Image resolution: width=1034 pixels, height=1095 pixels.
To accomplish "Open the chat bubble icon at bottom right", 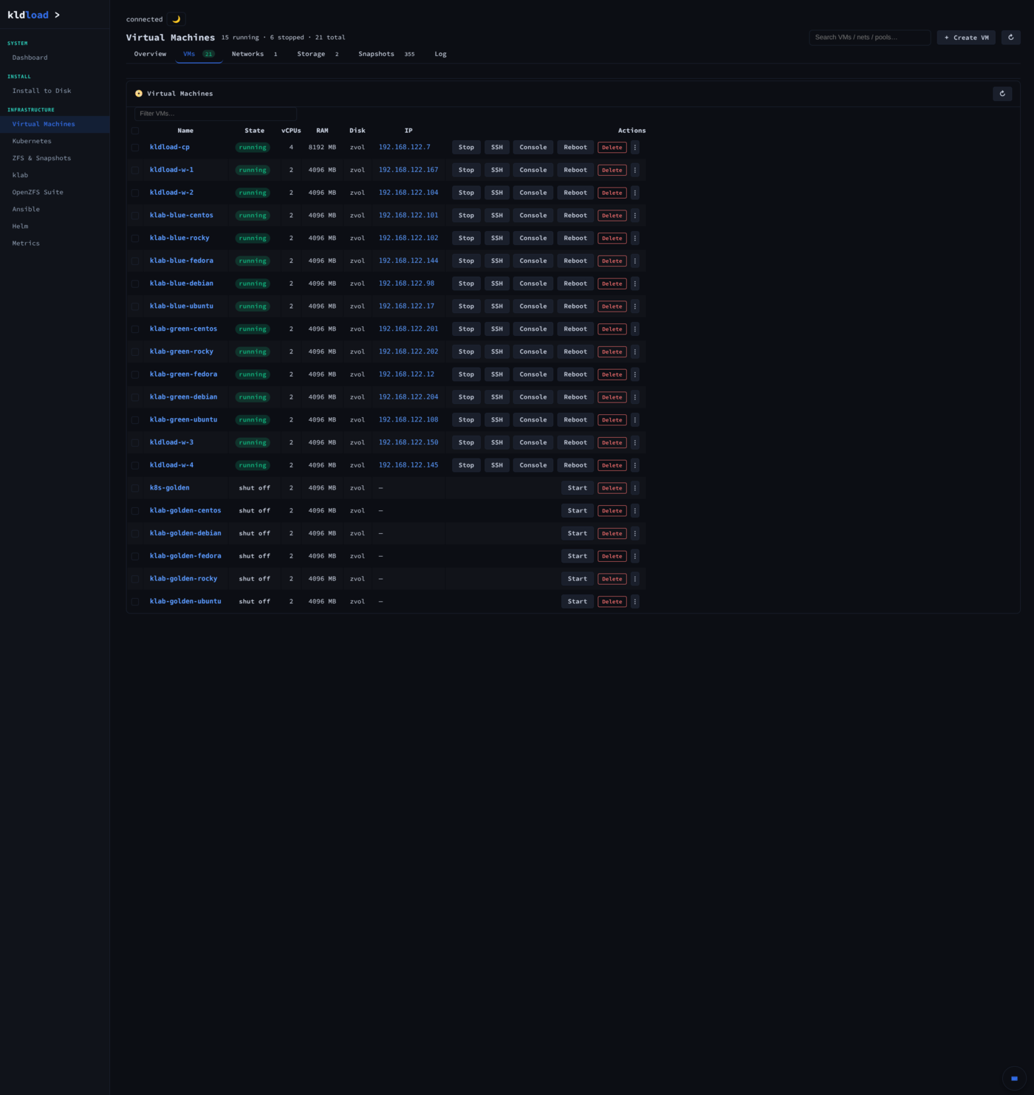I will pyautogui.click(x=1014, y=1078).
